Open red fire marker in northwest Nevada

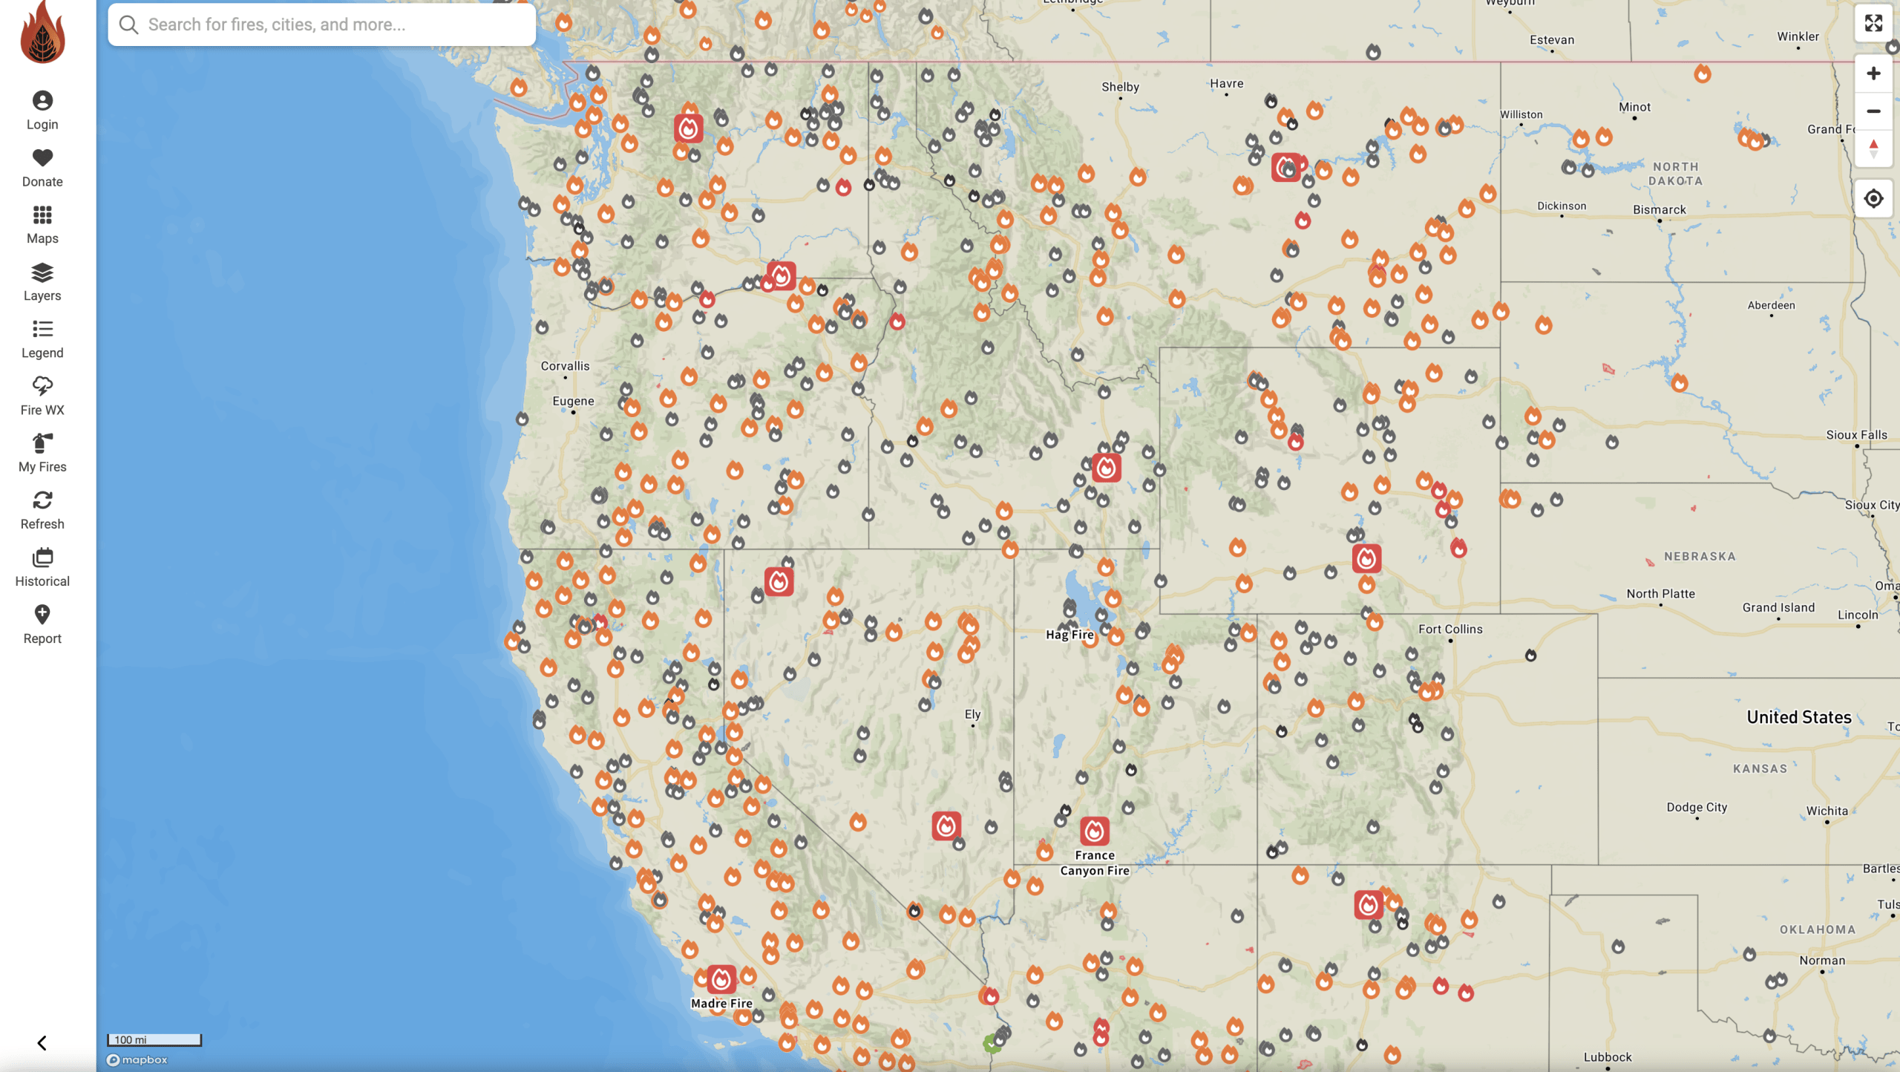[x=779, y=582]
